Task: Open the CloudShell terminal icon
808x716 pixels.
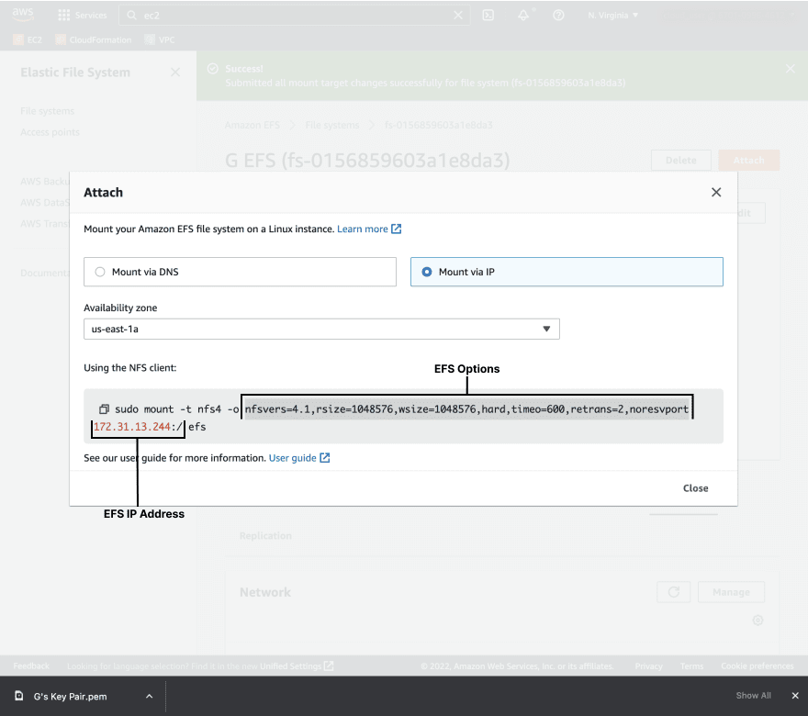Action: (488, 16)
